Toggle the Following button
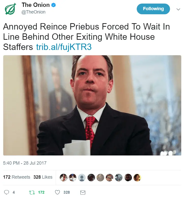This screenshot has height=198, width=185. 153,9
